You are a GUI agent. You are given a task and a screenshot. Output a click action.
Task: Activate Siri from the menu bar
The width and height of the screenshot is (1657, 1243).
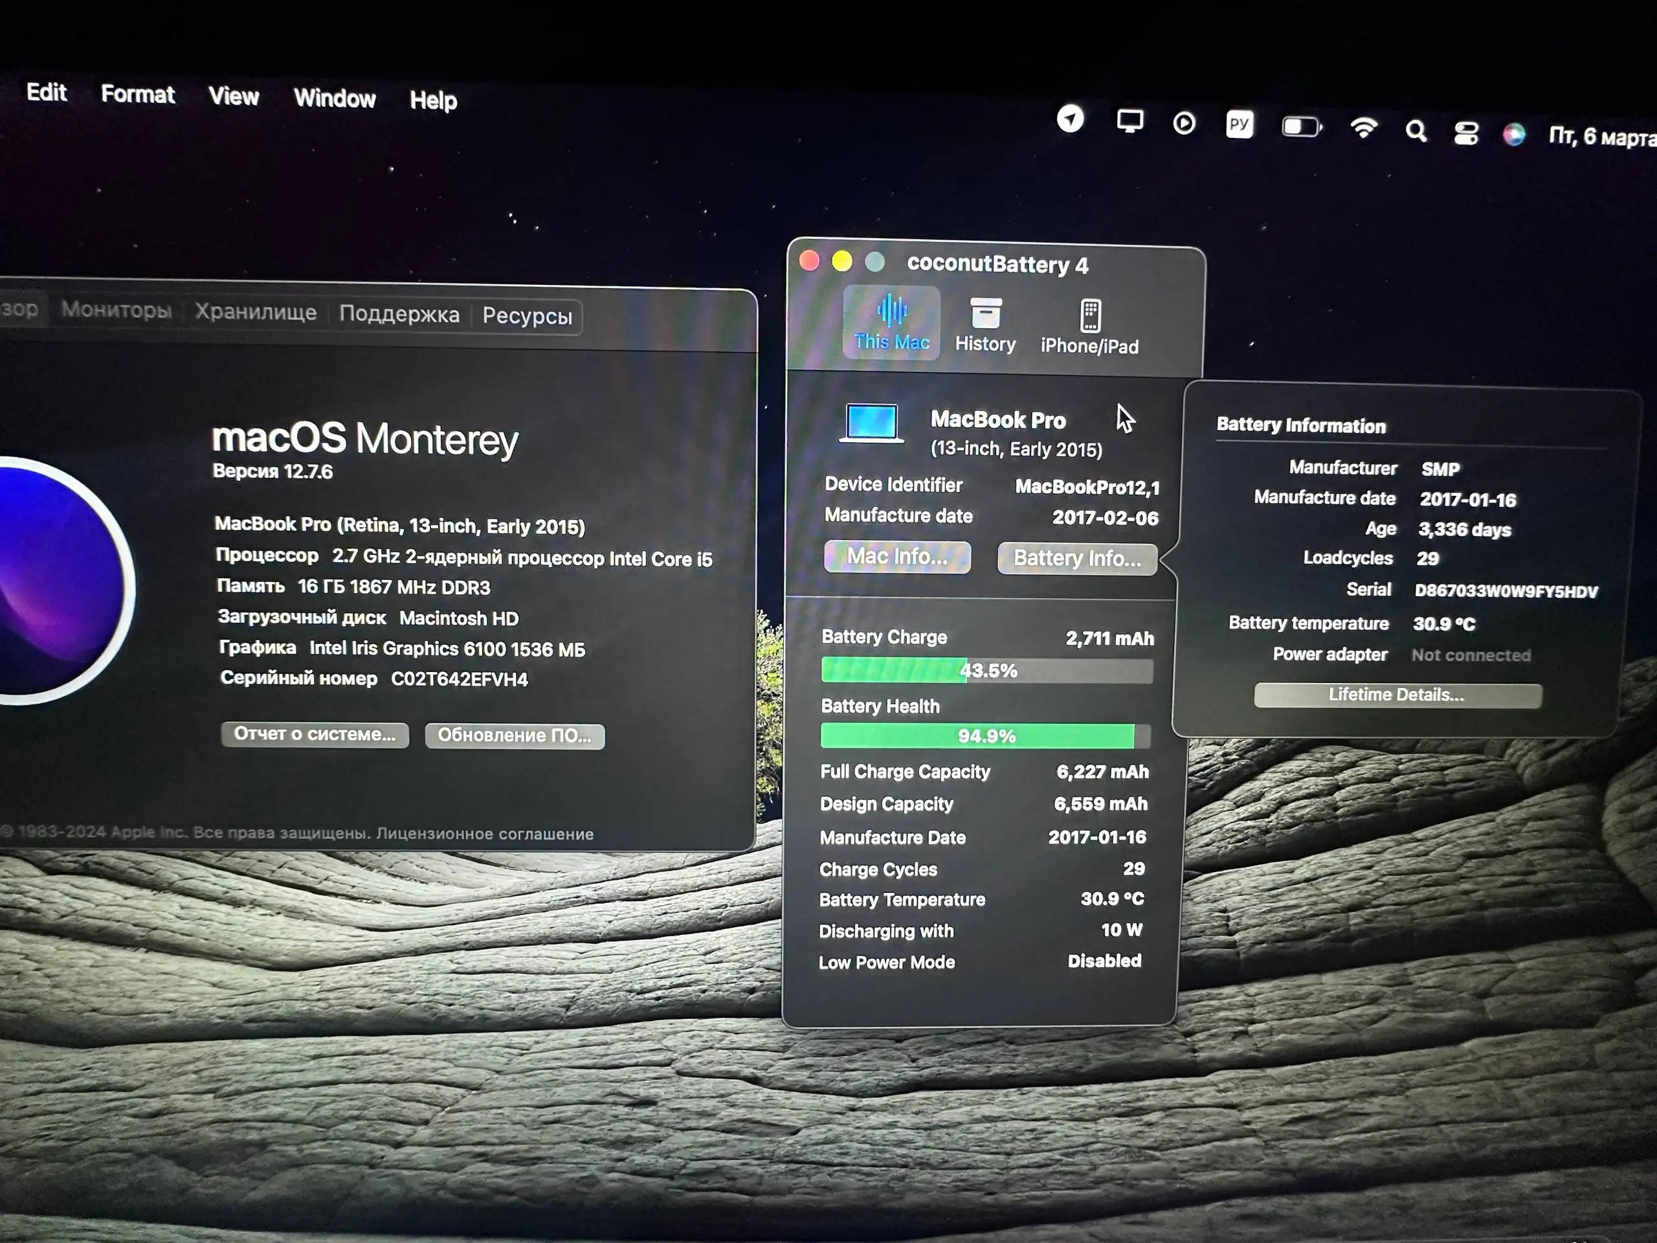(x=1514, y=133)
